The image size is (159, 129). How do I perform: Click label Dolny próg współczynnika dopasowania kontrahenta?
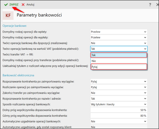(35, 110)
